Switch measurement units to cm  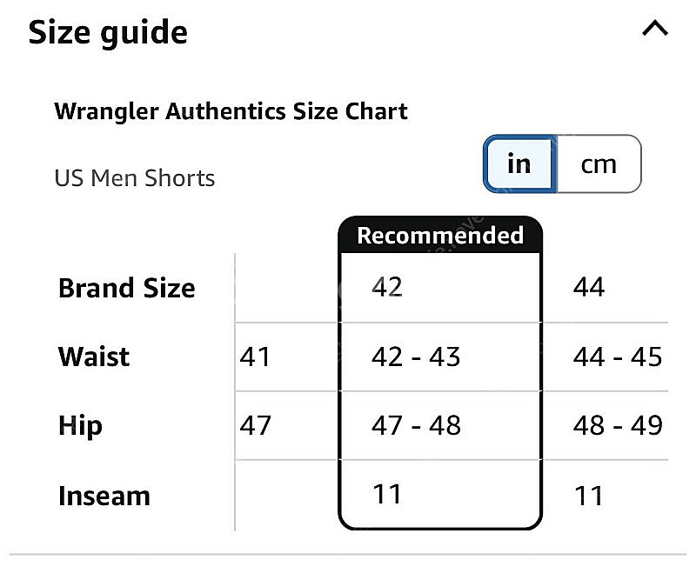coord(598,163)
